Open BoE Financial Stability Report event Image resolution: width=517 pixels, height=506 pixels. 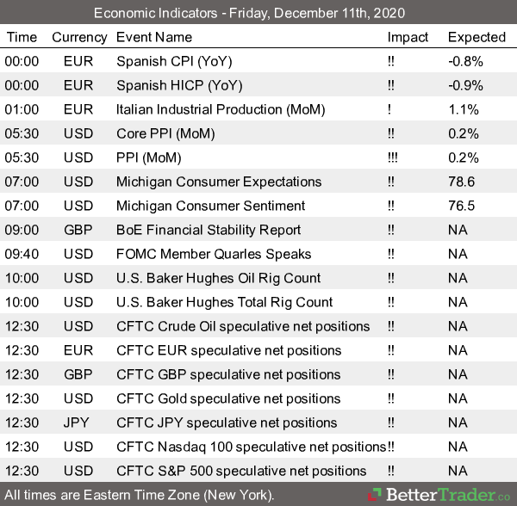[x=209, y=230]
